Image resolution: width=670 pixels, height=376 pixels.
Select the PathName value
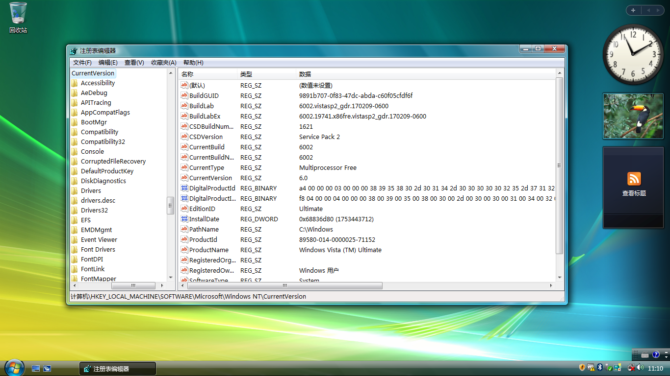coord(204,229)
